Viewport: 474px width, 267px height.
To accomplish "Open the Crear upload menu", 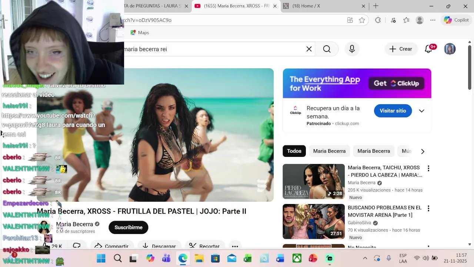I will pos(401,49).
